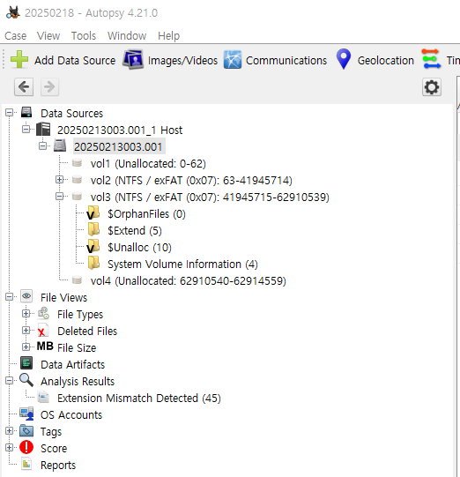Screen dimensions: 460x477
Task: Open the Case menu
Action: pos(16,36)
